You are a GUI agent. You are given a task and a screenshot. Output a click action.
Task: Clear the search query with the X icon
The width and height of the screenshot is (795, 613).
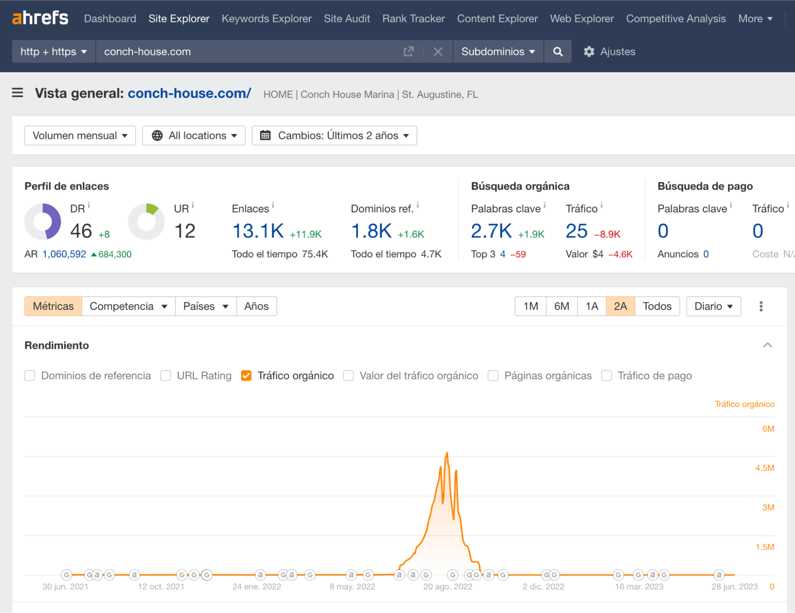tap(438, 51)
